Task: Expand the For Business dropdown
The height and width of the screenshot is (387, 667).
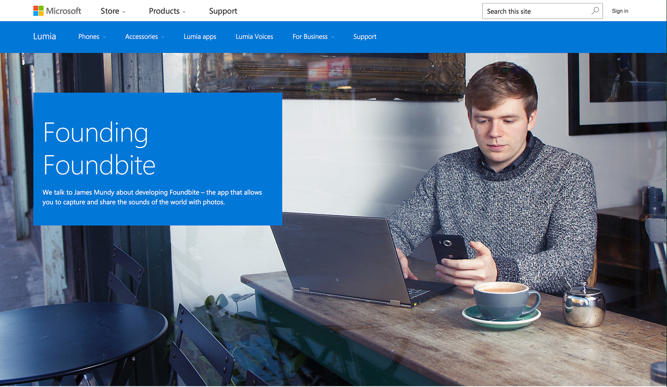Action: coord(313,37)
